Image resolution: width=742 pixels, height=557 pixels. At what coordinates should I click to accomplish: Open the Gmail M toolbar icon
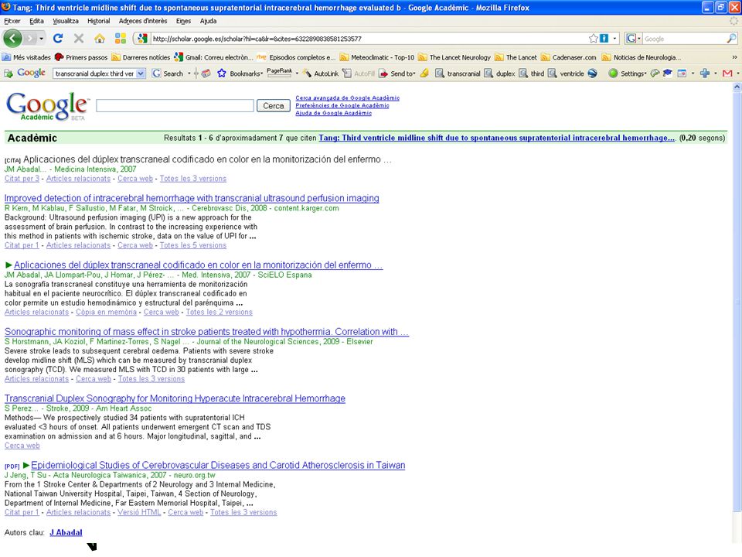pos(727,73)
